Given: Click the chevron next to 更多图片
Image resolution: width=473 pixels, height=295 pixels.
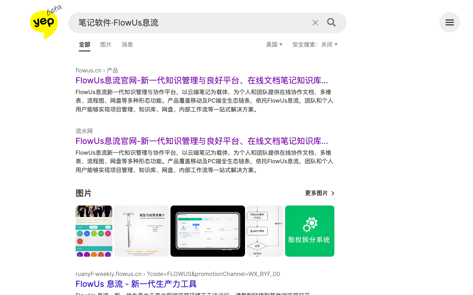Looking at the screenshot, I should pyautogui.click(x=333, y=193).
